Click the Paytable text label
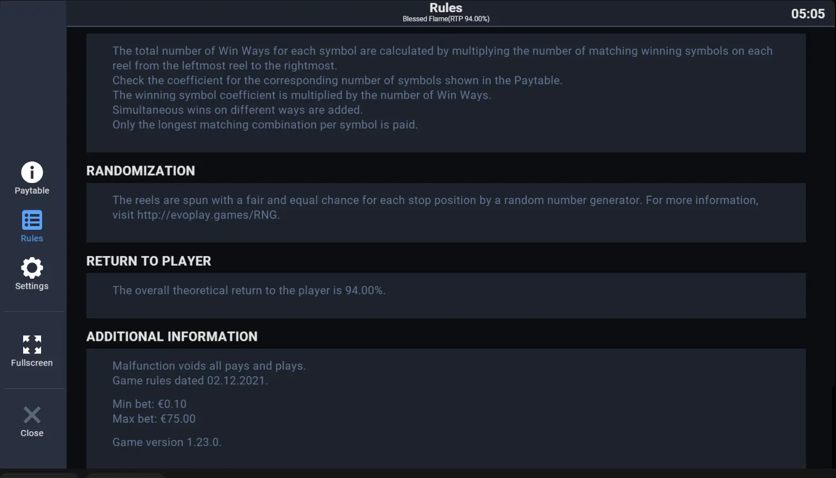Screen dimensions: 836x478 tap(32, 190)
